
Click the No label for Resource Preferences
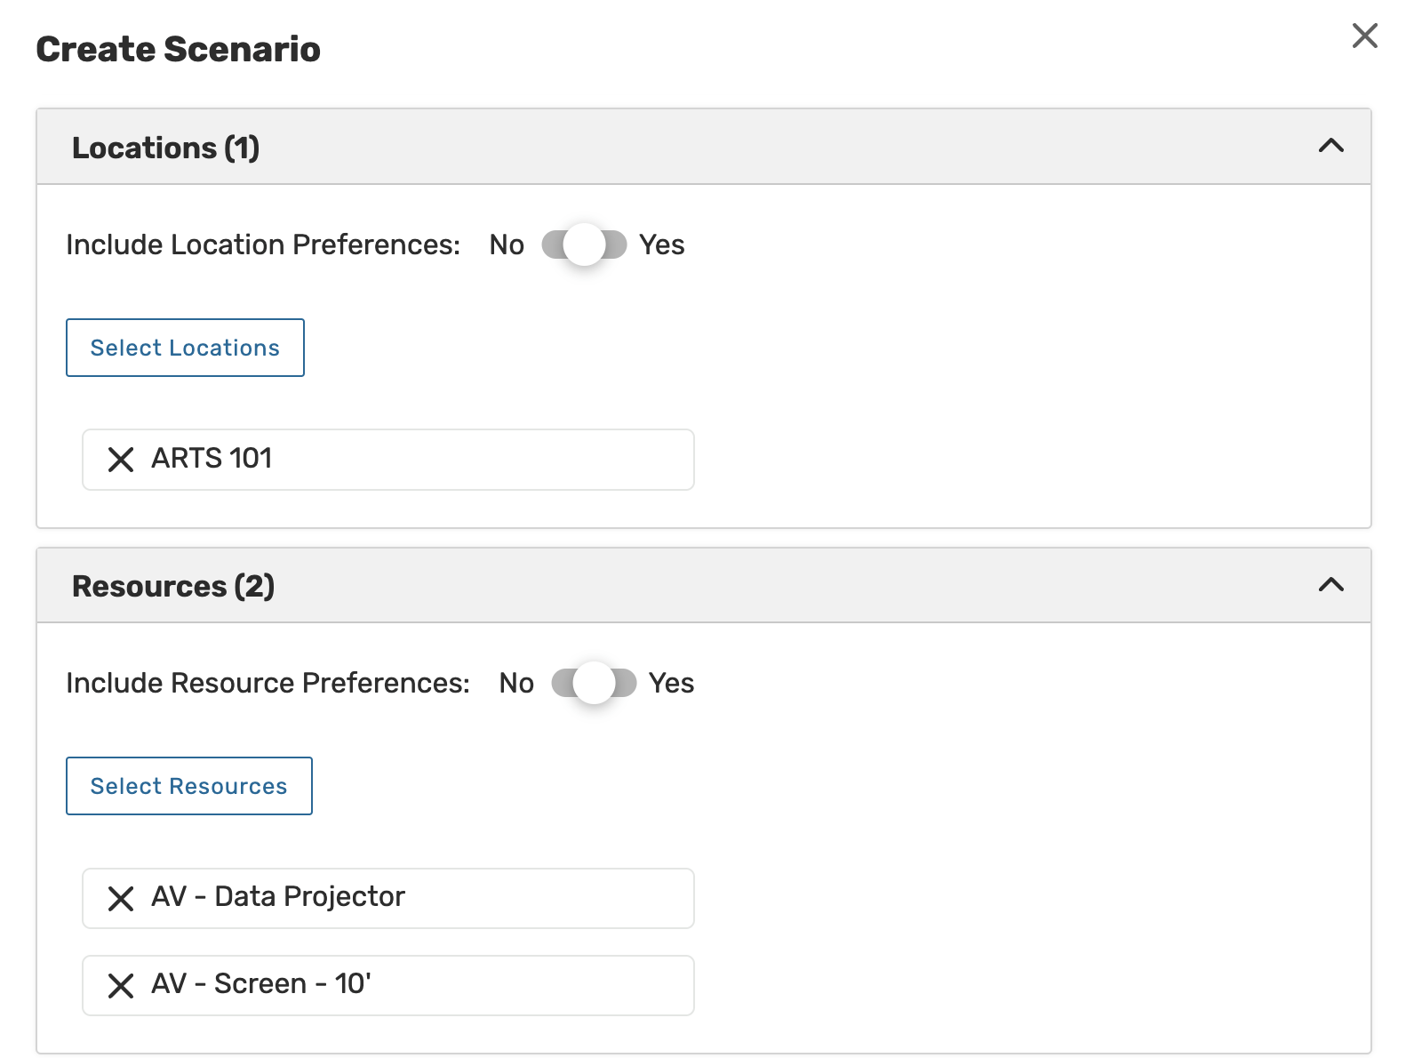516,683
